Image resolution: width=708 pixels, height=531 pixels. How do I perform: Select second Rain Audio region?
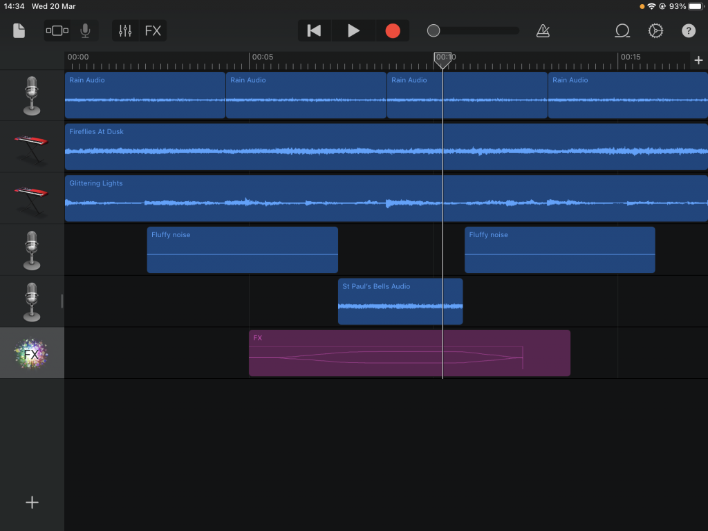coord(306,95)
